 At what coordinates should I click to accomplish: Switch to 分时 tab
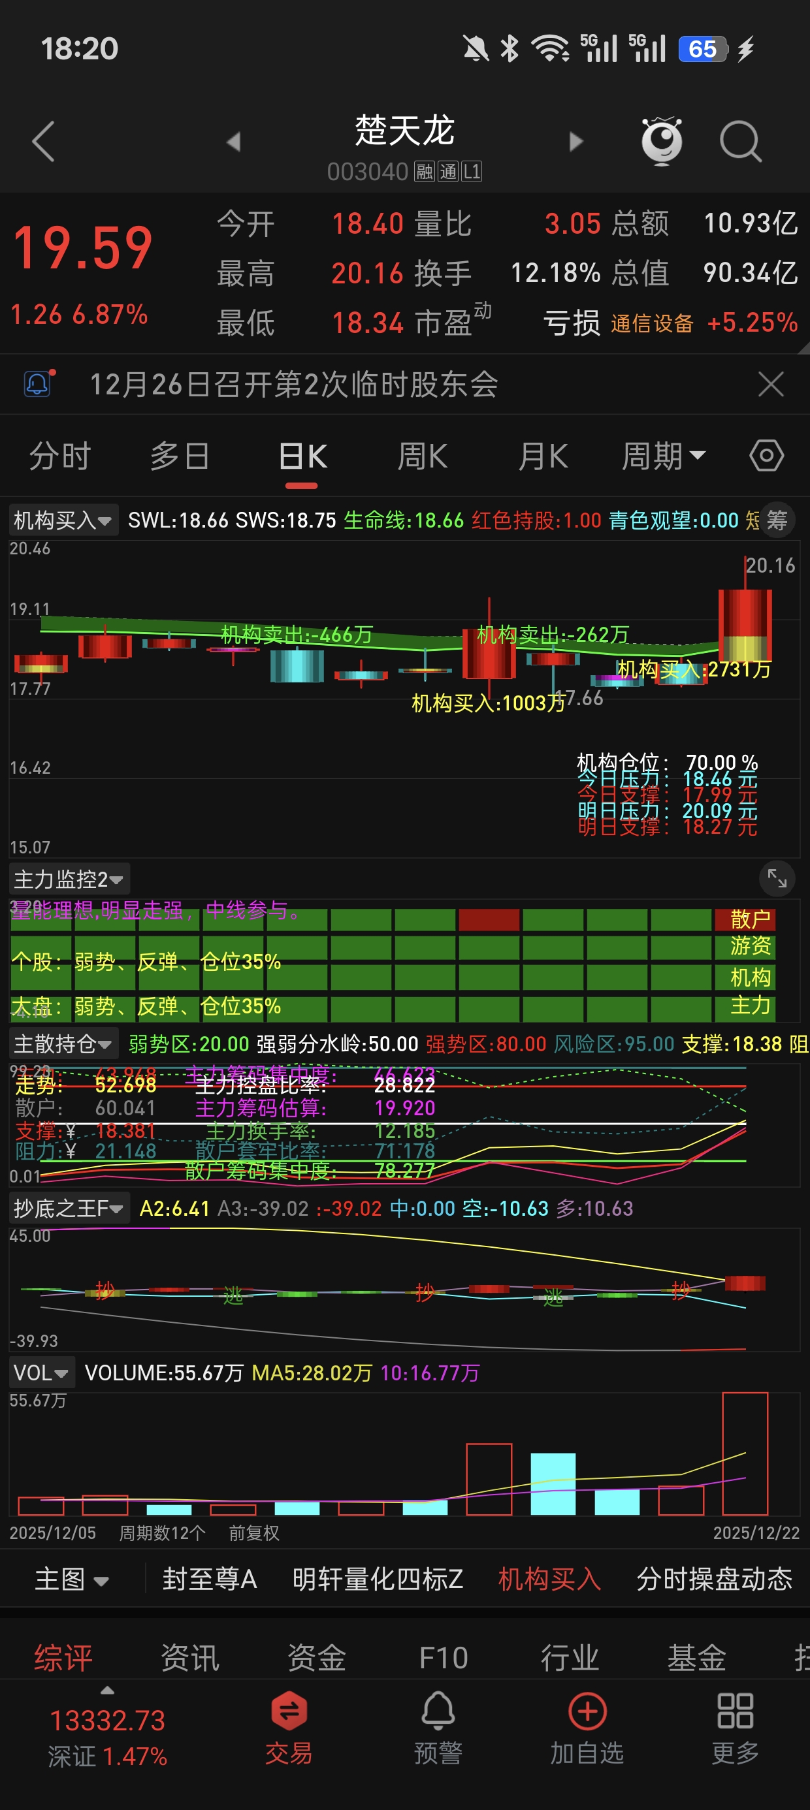59,456
